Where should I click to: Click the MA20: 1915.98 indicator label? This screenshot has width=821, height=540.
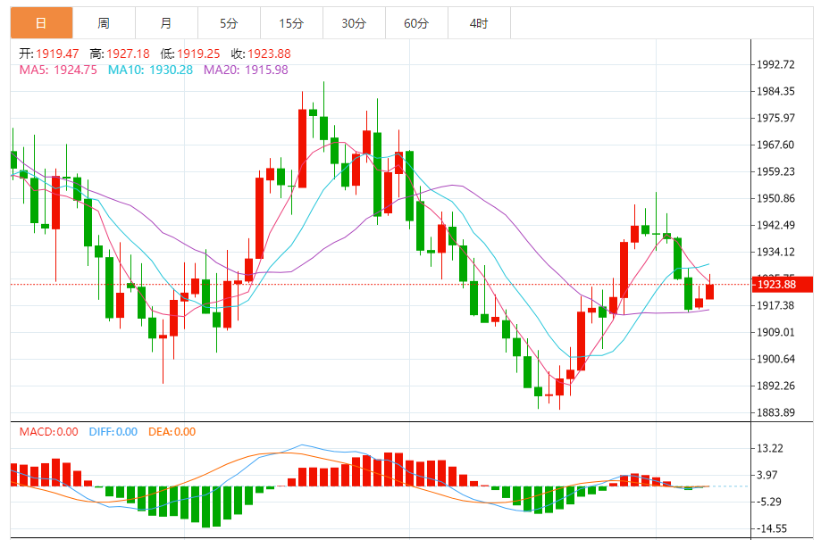coord(246,70)
